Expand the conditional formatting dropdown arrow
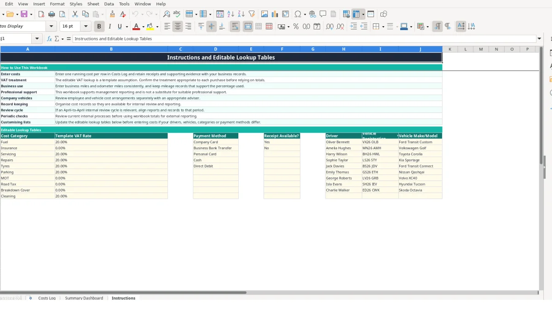The image size is (552, 310). click(x=428, y=27)
